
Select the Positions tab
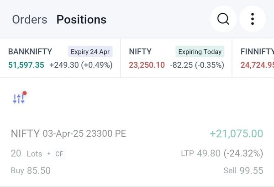[x=81, y=20]
